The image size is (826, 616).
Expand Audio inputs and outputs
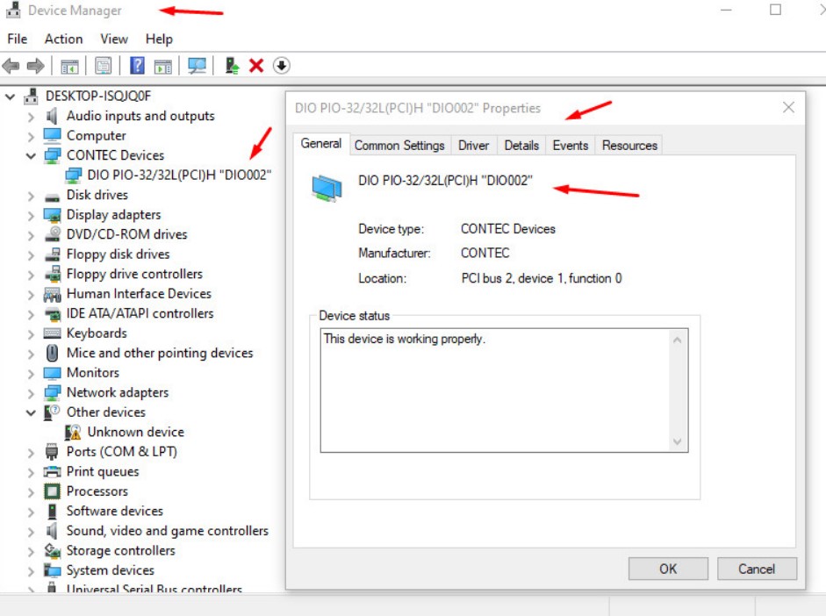31,117
